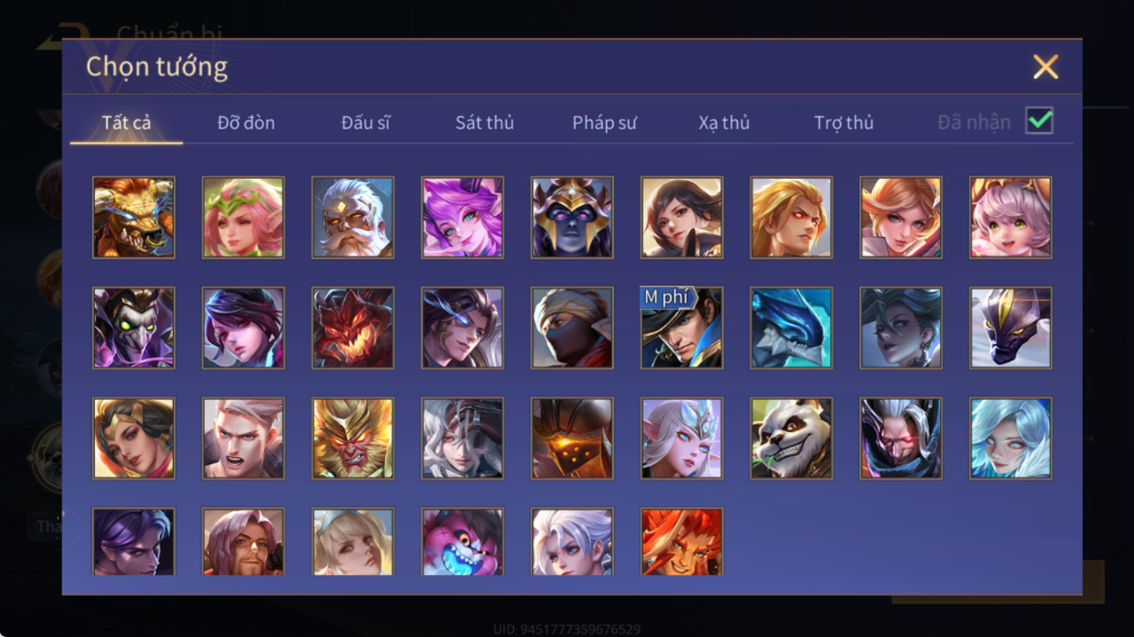
Task: Open the Sát thủ tab
Action: [x=484, y=123]
